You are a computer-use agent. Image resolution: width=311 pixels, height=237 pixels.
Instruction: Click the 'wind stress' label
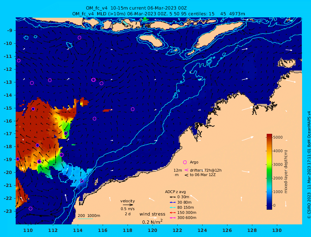[152, 214]
